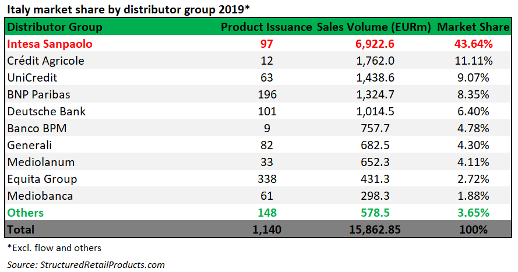The width and height of the screenshot is (518, 272).
Task: Select the 'Crédit Agricole' row label
Action: click(x=46, y=61)
